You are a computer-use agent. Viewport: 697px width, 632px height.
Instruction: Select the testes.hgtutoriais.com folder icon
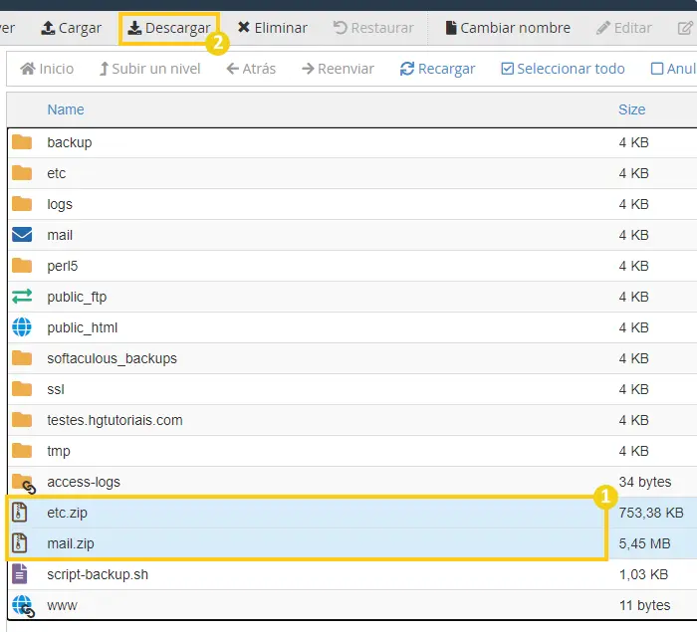pos(22,420)
